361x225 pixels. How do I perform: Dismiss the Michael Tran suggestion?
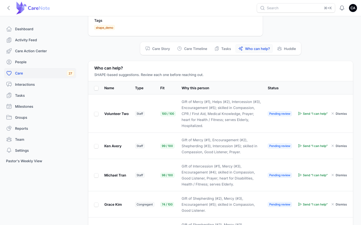(339, 175)
